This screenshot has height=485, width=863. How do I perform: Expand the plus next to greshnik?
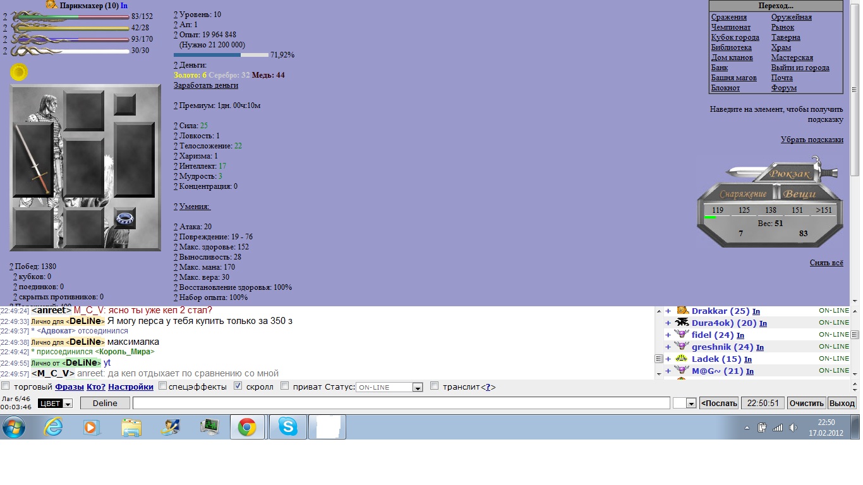668,347
